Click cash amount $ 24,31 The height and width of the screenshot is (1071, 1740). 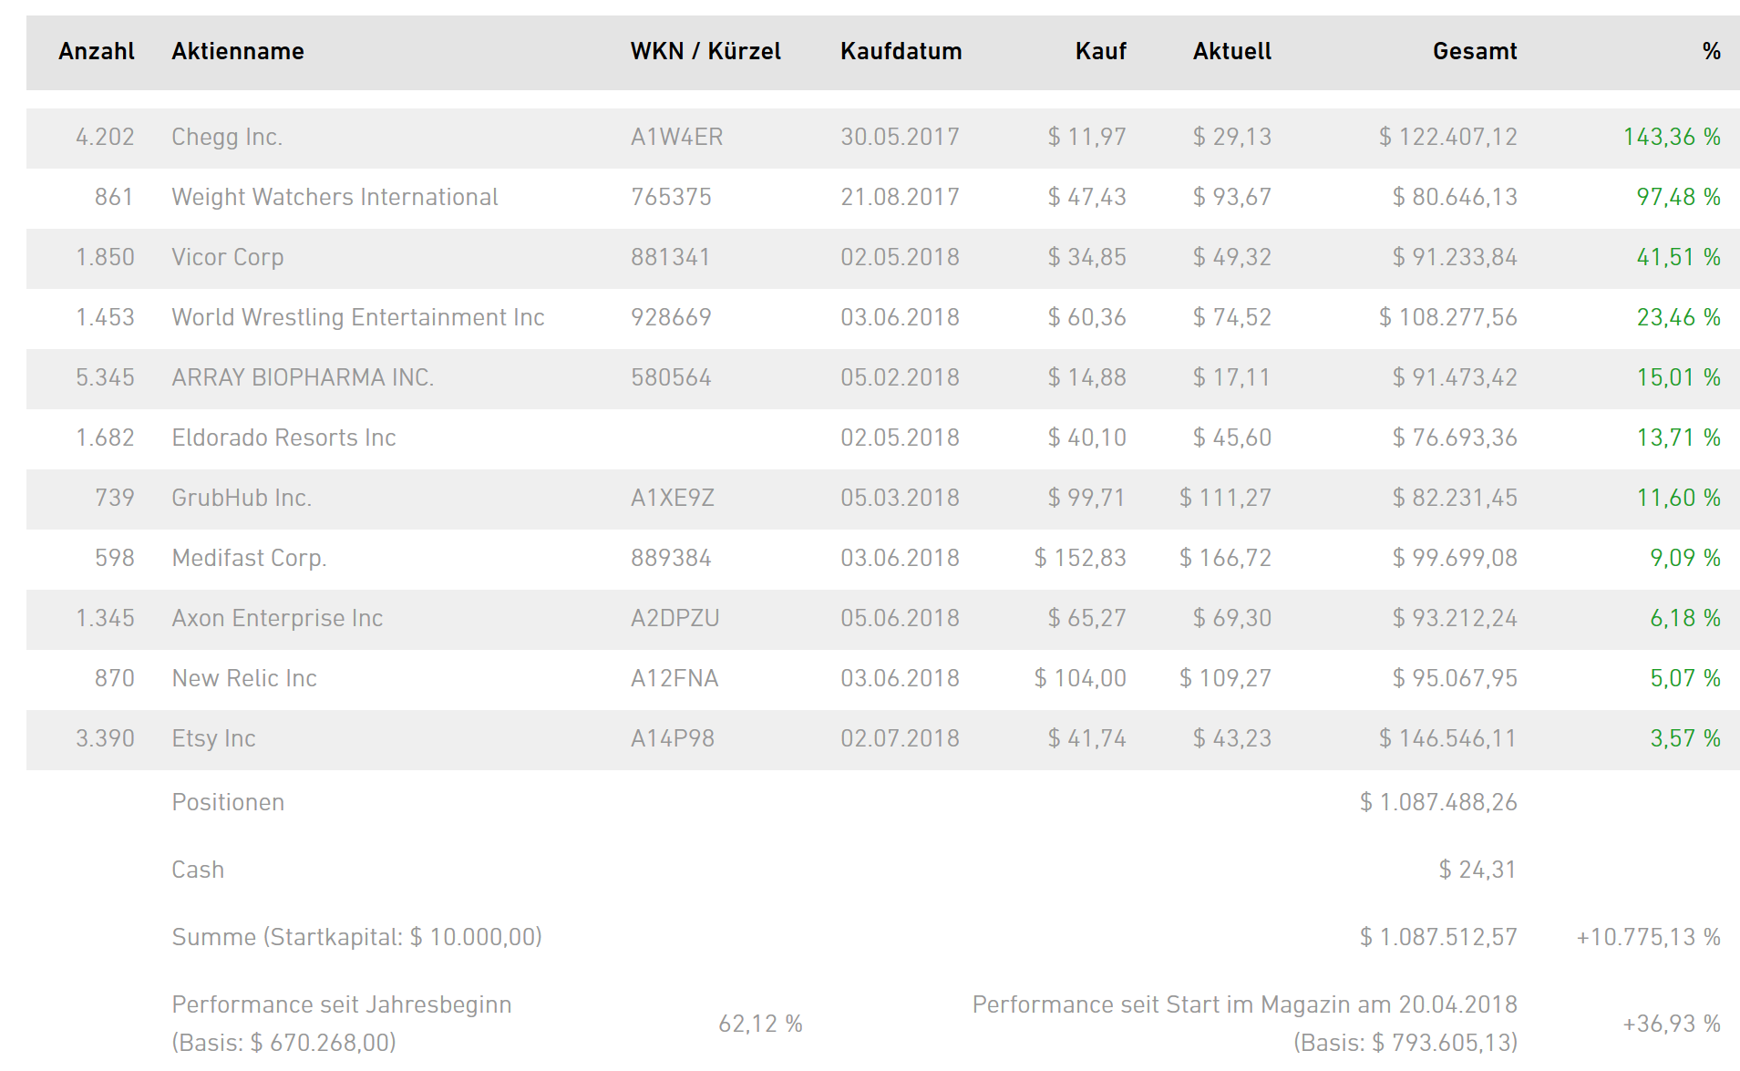[1477, 870]
